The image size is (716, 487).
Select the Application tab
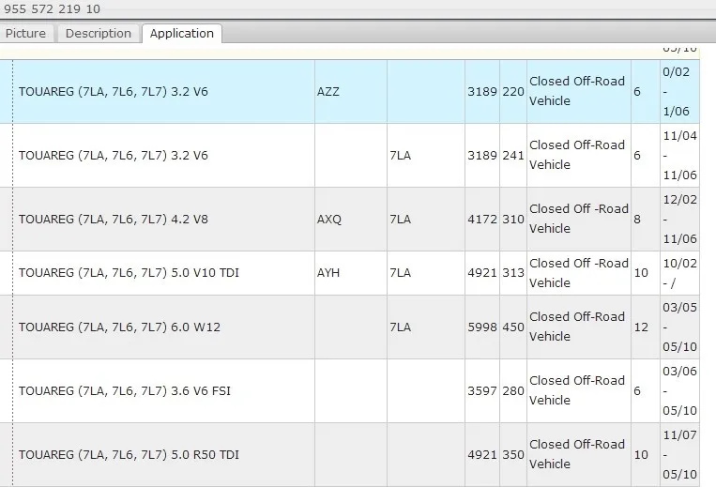point(182,34)
